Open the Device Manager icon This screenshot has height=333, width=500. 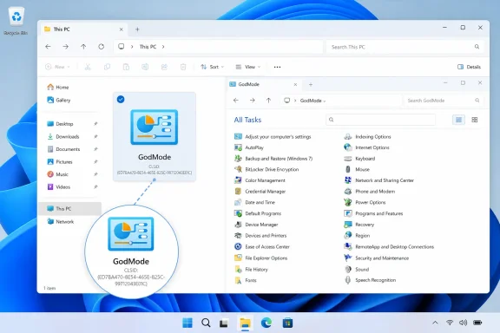[x=238, y=225]
